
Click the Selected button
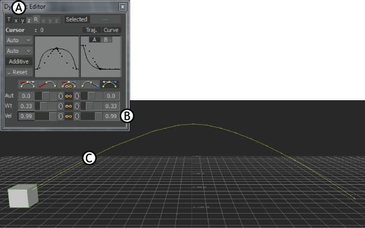pyautogui.click(x=77, y=19)
